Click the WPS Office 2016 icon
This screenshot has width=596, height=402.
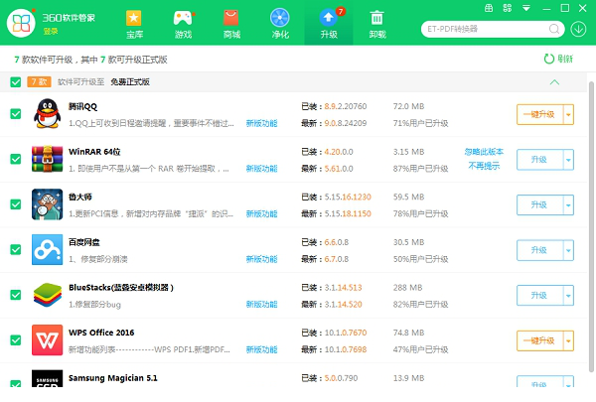tap(47, 340)
